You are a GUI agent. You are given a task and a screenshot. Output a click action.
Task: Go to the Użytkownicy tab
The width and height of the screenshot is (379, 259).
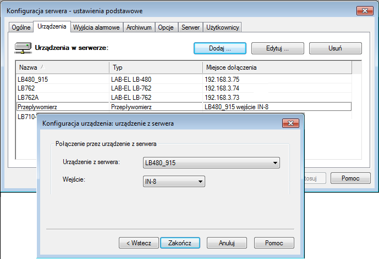pos(222,27)
